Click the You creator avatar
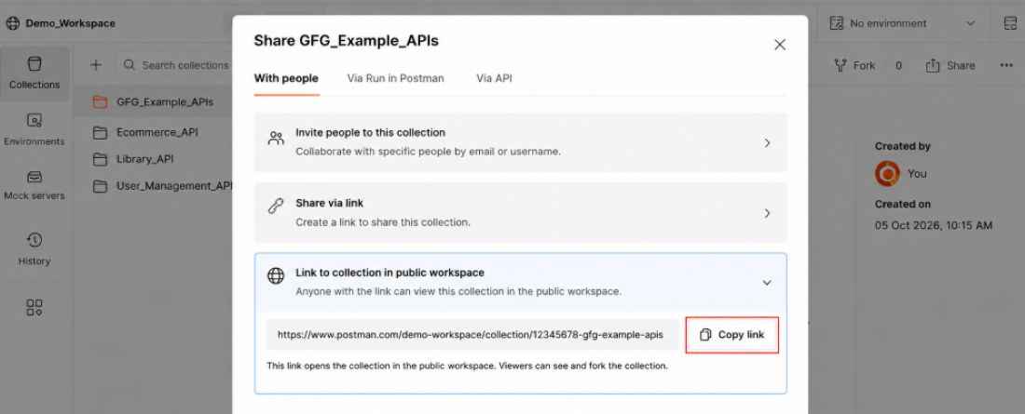This screenshot has width=1025, height=414. (x=887, y=174)
